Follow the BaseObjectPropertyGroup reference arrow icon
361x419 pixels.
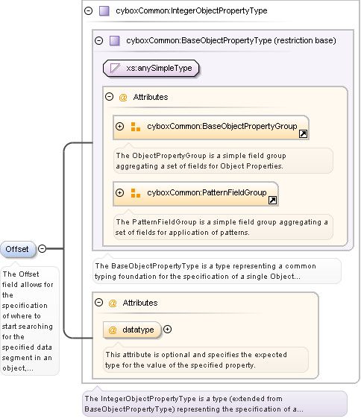pos(303,133)
